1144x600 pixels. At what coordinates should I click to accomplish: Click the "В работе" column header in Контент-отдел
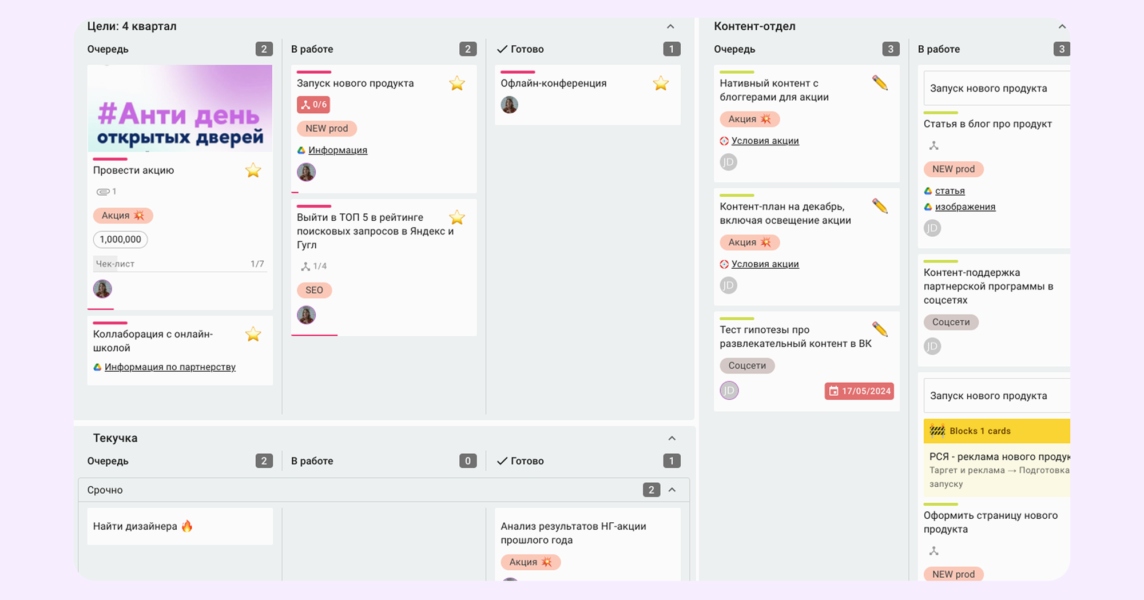(939, 49)
